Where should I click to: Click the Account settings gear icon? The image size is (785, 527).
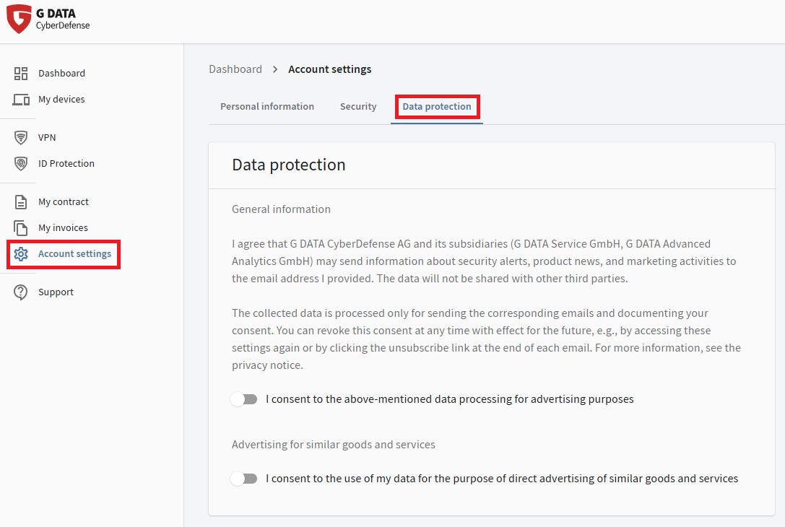(x=21, y=254)
